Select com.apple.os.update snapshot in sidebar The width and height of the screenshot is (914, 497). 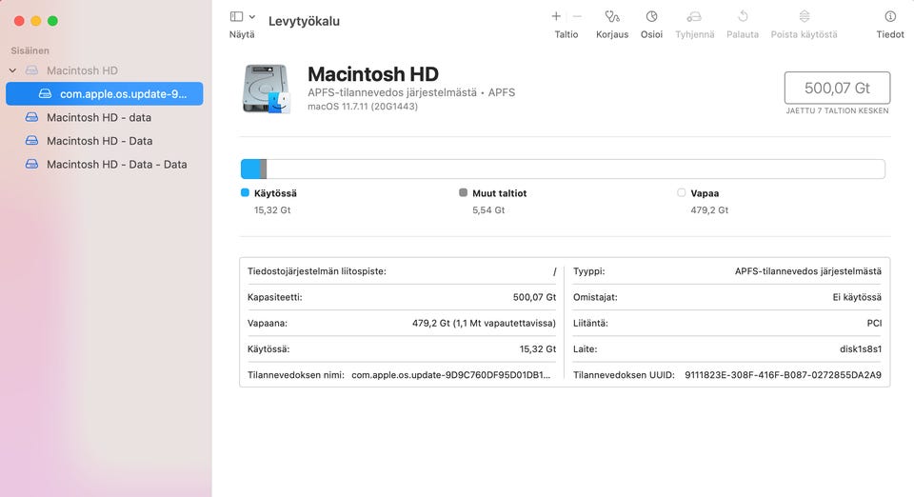105,94
